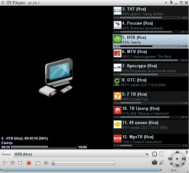Viewport: 189px width, 173px height.
Task: Expand the Канал channel dropdown arrow
Action: click(147, 154)
